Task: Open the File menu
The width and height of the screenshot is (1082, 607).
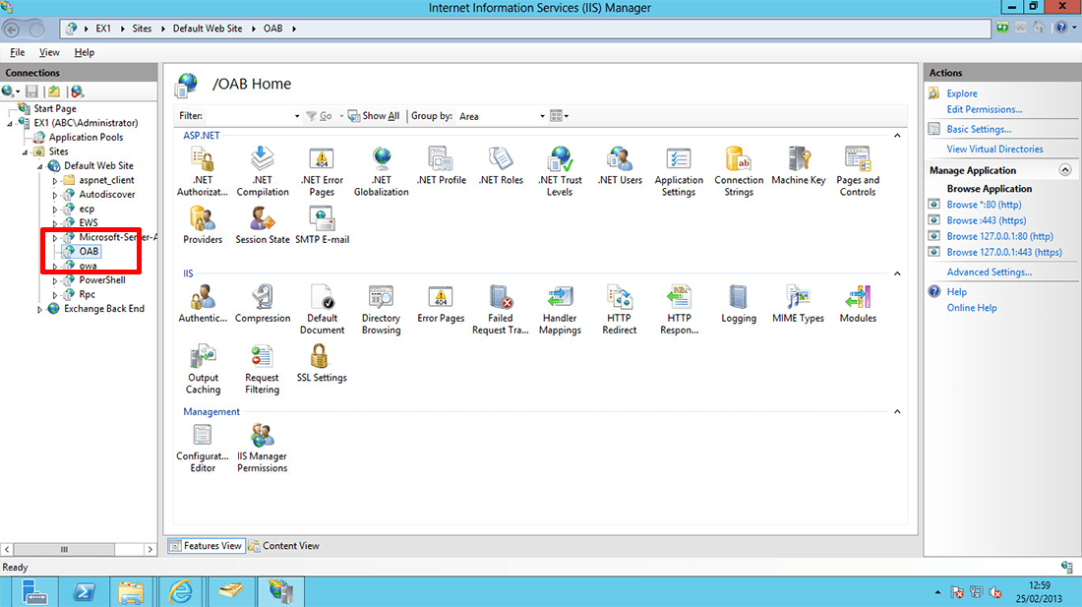Action: [x=18, y=52]
